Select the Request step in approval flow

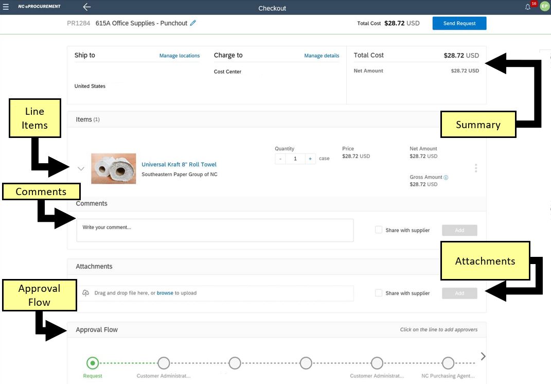[93, 363]
